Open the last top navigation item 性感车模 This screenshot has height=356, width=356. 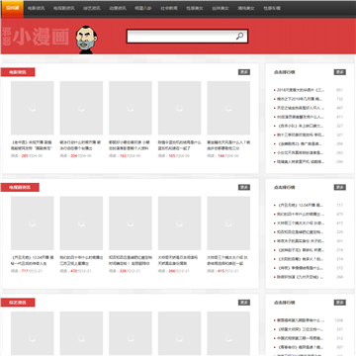pos(272,8)
